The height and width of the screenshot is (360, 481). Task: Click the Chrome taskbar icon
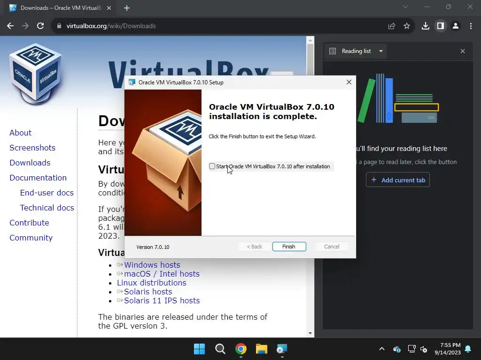pyautogui.click(x=241, y=349)
